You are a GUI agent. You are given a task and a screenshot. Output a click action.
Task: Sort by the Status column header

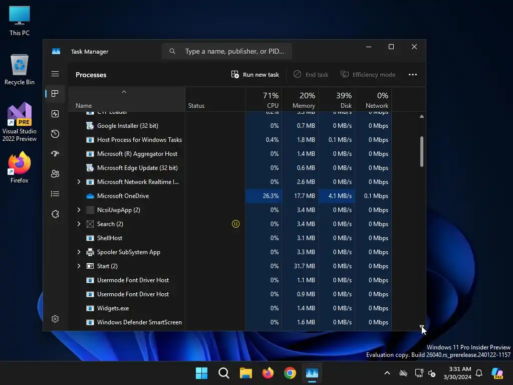215,100
